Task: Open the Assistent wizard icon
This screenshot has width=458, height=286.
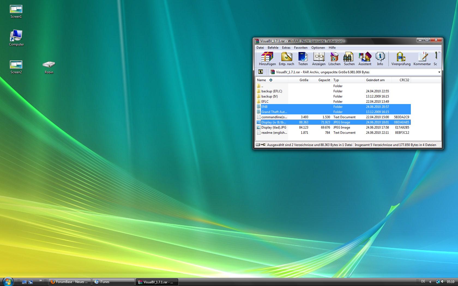Action: click(365, 59)
